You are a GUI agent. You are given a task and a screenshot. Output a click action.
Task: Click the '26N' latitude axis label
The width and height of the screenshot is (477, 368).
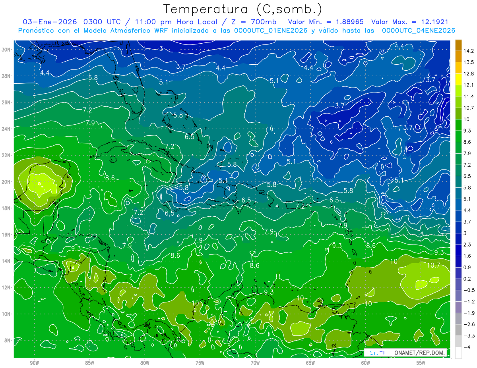6,102
